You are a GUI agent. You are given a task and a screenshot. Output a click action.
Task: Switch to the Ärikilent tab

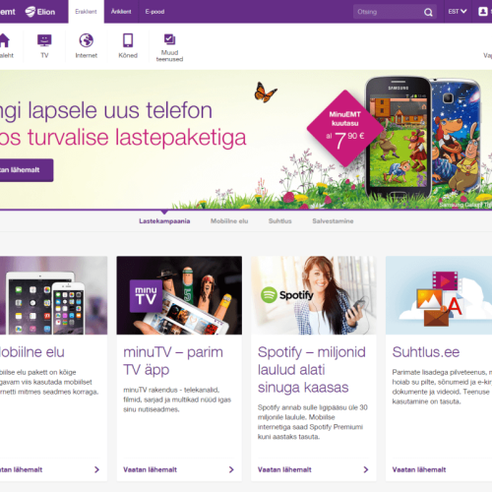[x=121, y=12]
